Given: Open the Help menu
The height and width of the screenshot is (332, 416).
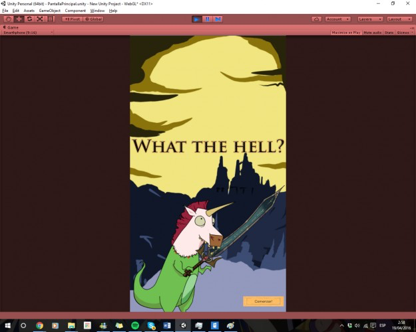Looking at the screenshot, I should point(113,11).
